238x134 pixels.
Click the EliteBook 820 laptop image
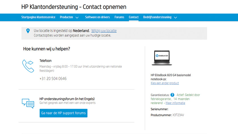coord(162,58)
